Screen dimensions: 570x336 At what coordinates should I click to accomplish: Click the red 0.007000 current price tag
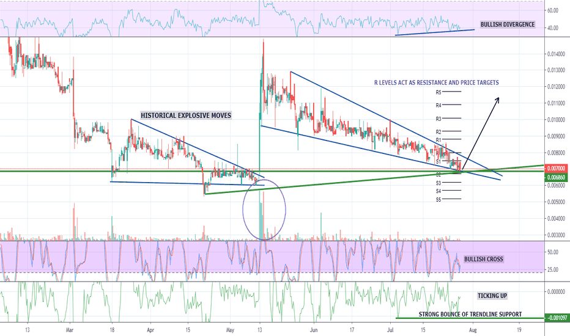(557, 168)
